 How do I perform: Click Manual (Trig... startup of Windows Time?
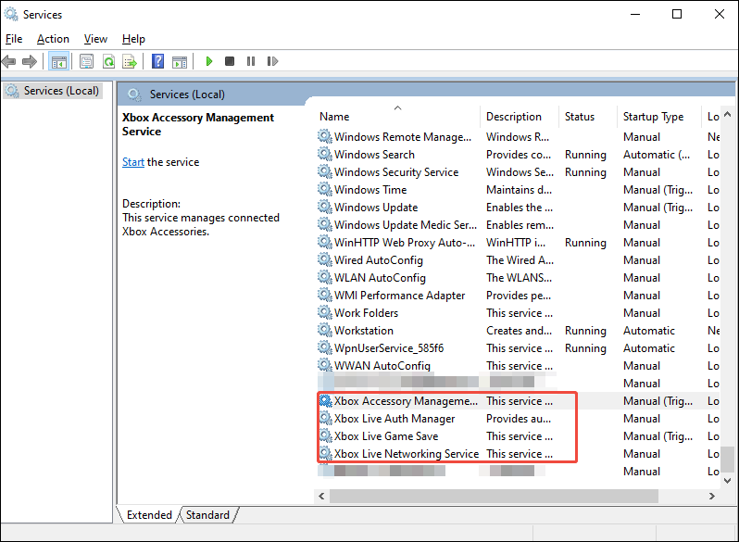point(658,190)
